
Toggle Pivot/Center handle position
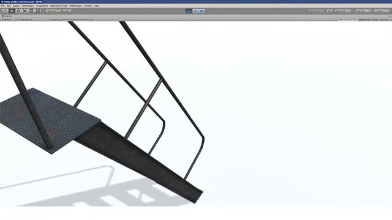[52, 11]
